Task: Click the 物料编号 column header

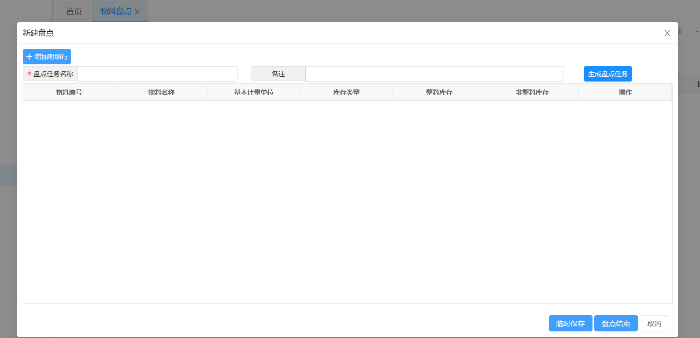Action: (x=69, y=93)
